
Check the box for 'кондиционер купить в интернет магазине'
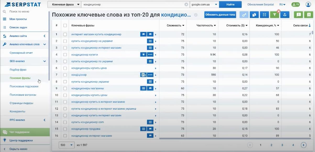click(x=65, y=102)
